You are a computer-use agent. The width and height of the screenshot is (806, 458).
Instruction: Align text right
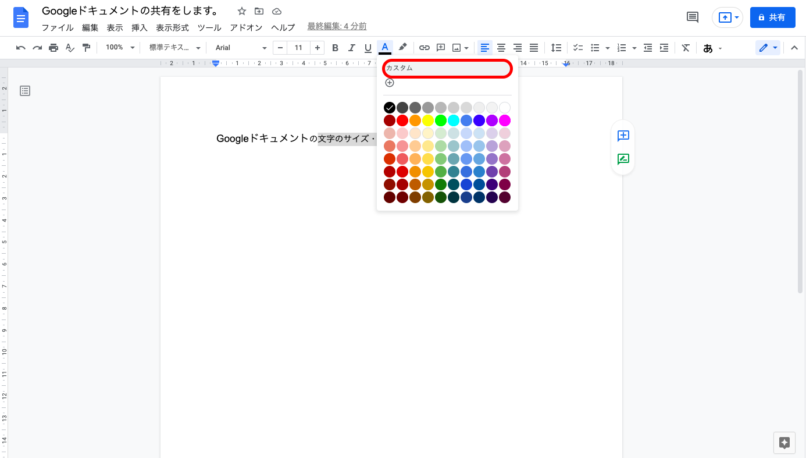pos(518,48)
